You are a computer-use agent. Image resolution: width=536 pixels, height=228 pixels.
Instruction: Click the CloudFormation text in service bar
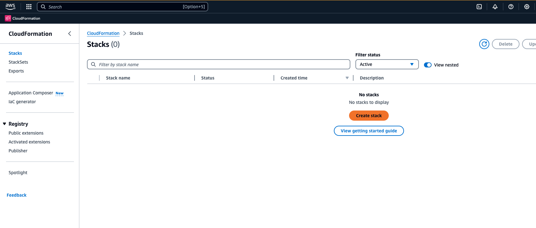tap(26, 18)
